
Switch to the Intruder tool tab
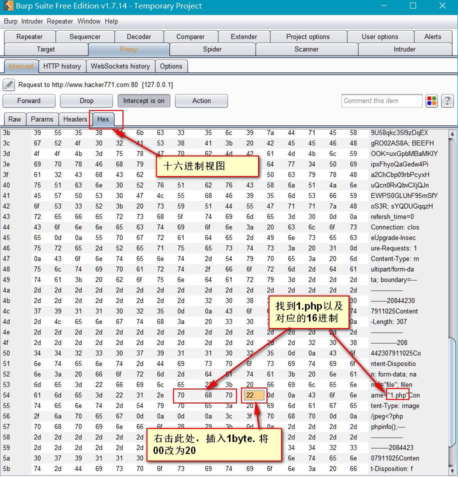tap(405, 49)
